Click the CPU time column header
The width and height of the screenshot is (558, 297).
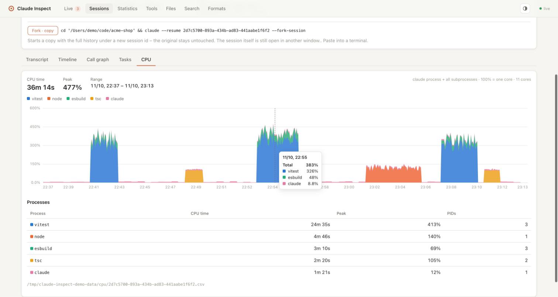pos(200,214)
